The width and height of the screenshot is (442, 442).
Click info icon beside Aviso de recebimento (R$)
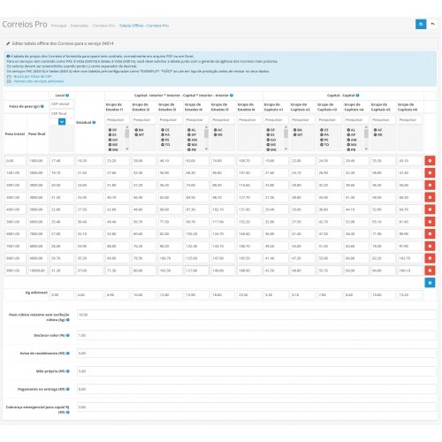click(x=68, y=354)
